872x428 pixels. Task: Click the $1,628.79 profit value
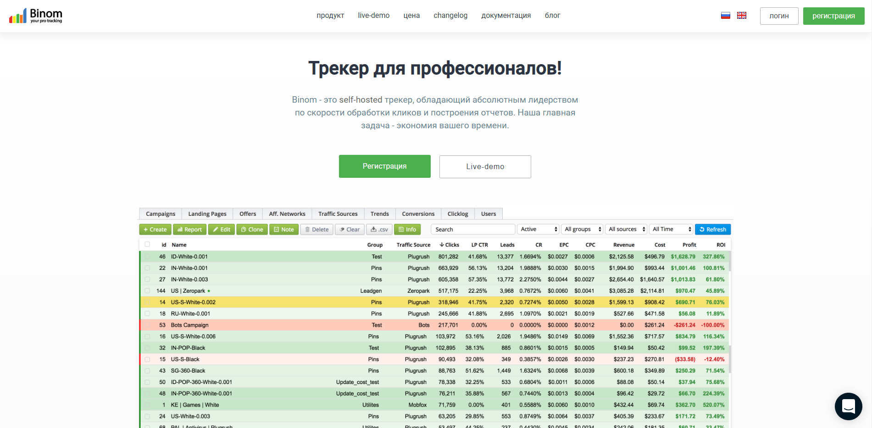[683, 257]
